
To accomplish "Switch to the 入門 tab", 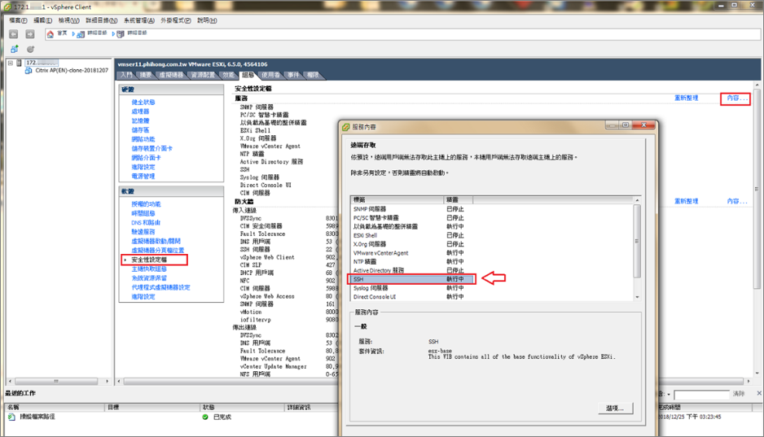I will pos(126,75).
